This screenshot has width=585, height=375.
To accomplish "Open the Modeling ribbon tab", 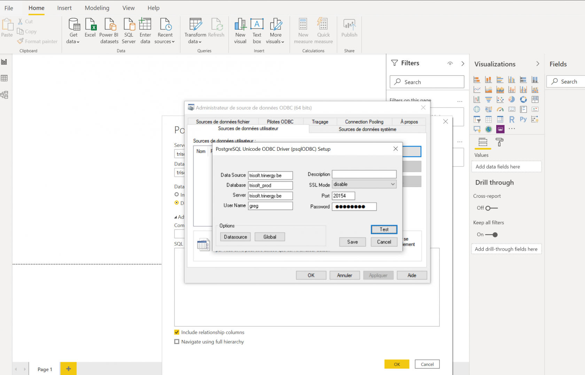I will [97, 8].
